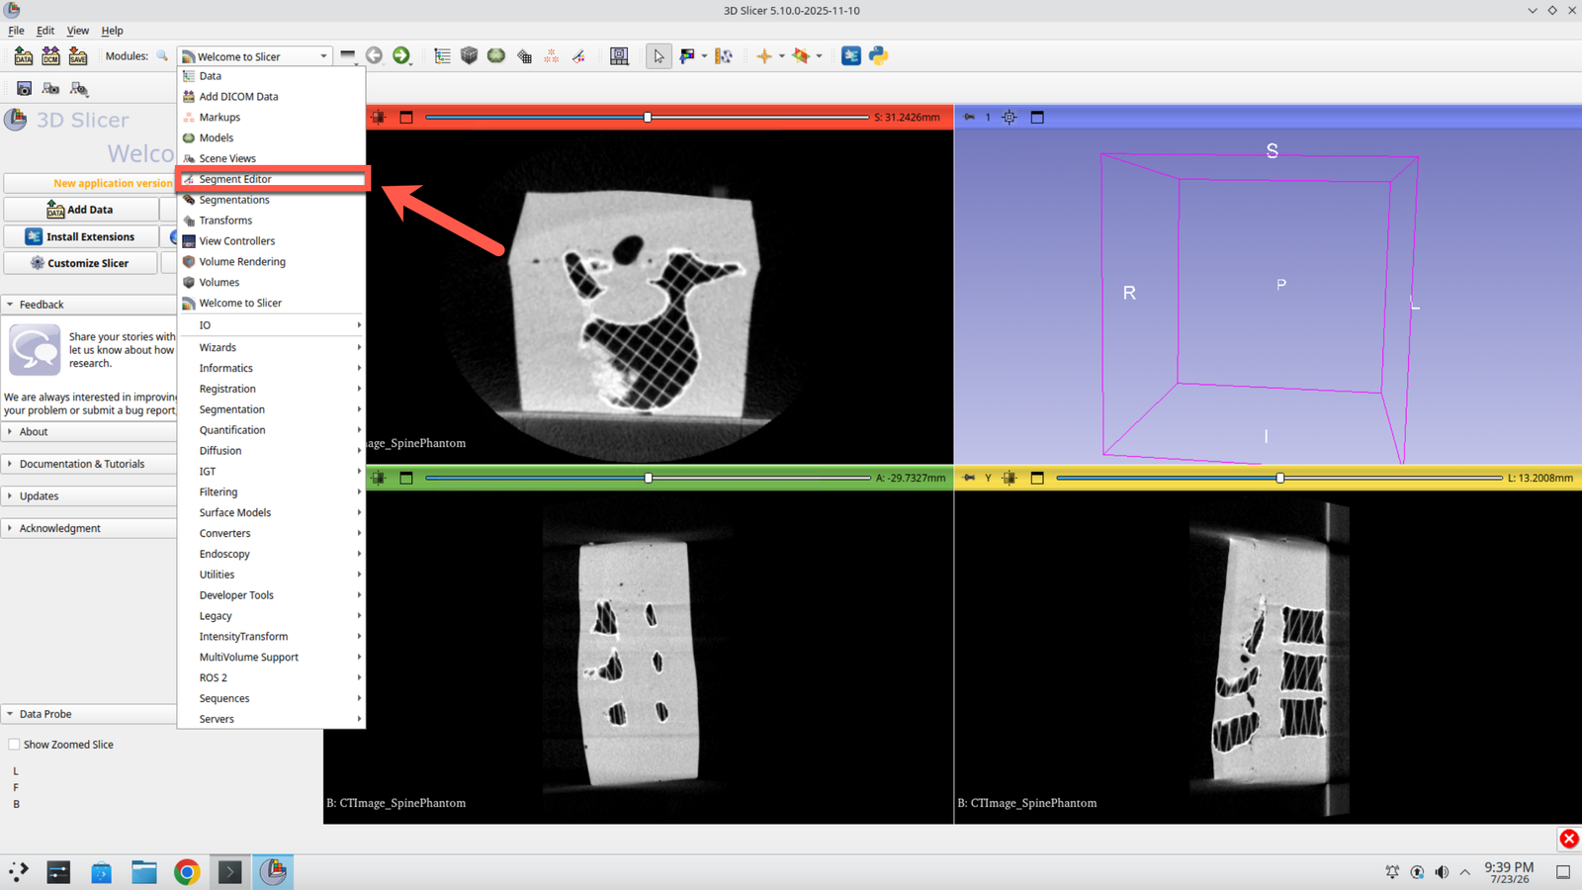Maximize the 3D view
Viewport: 1582px width, 890px height.
1037,117
